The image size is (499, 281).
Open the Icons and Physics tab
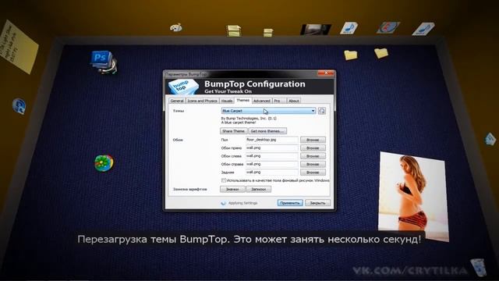[x=202, y=101]
